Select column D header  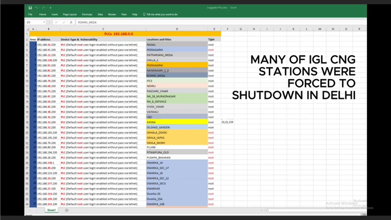click(x=177, y=29)
